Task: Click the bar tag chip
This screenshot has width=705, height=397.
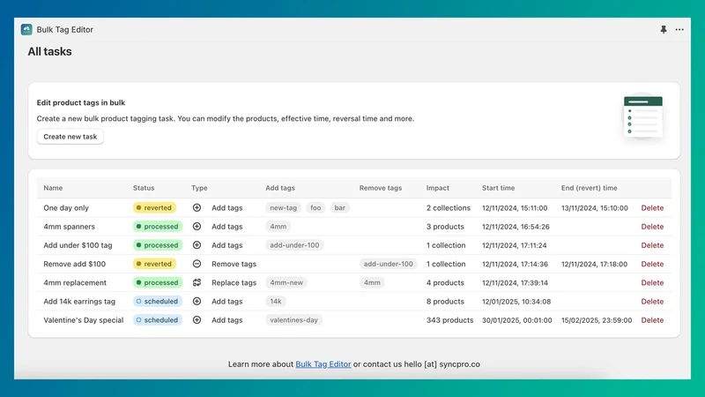Action: [x=340, y=207]
